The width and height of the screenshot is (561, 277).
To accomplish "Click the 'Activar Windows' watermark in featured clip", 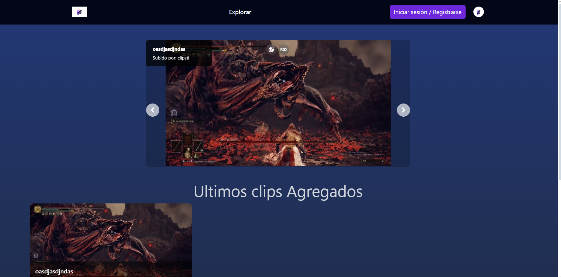I will point(358,152).
